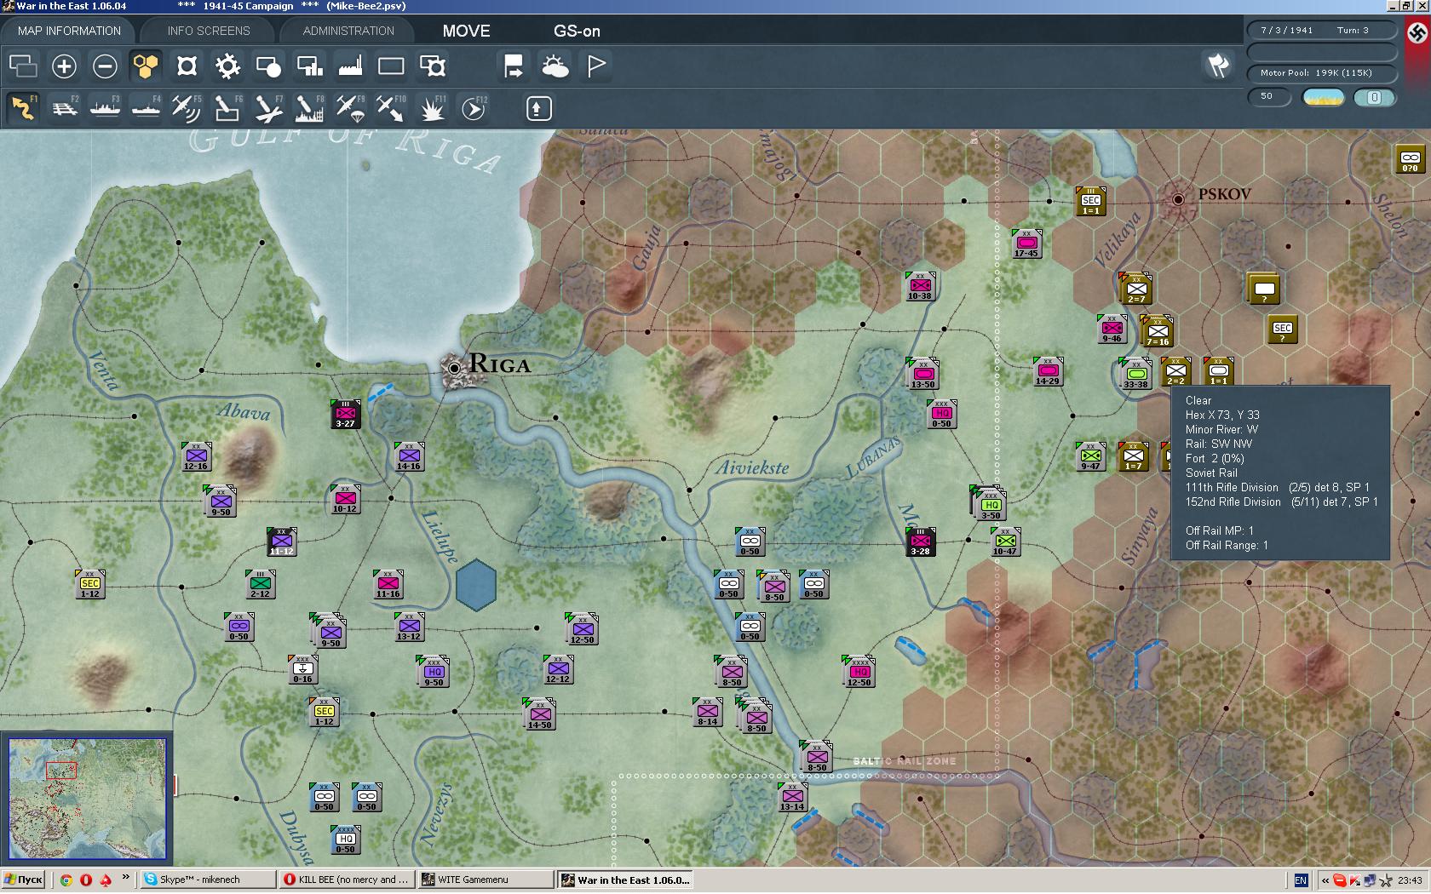Click the MOVE mode label

coord(466,32)
